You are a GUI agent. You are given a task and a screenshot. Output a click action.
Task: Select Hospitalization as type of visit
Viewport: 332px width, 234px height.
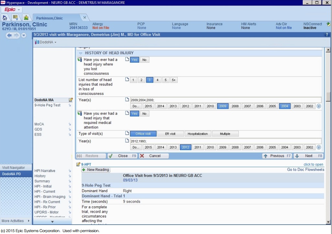(x=198, y=134)
